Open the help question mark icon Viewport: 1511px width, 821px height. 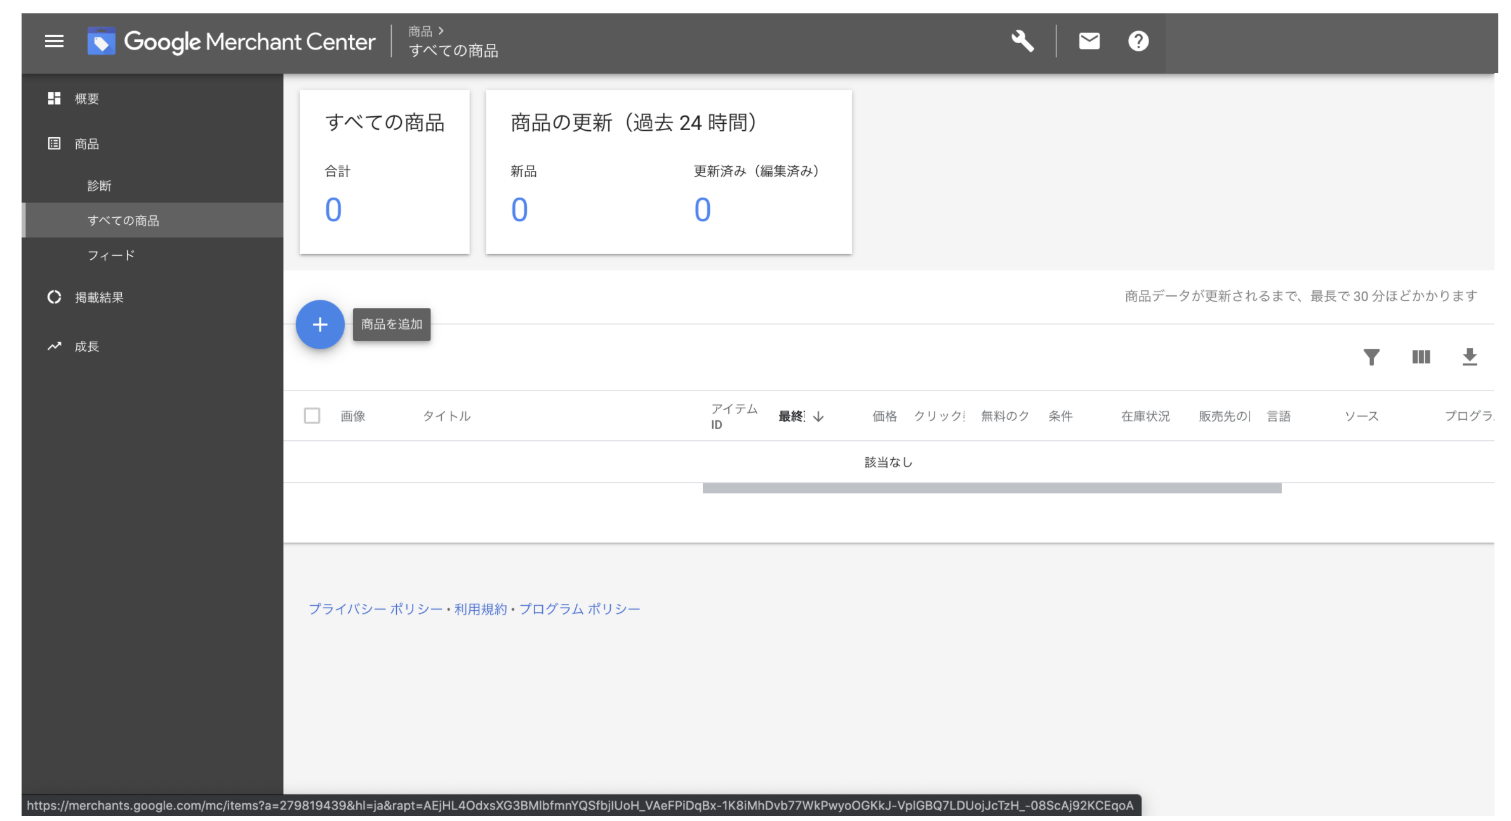pyautogui.click(x=1137, y=41)
